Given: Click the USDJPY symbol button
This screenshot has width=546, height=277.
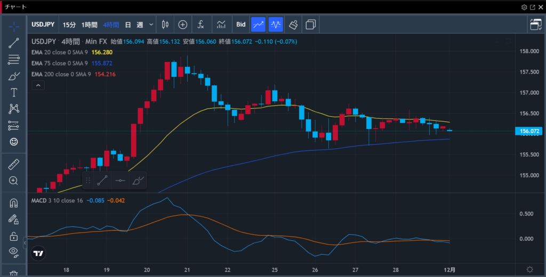Looking at the screenshot, I should 43,25.
